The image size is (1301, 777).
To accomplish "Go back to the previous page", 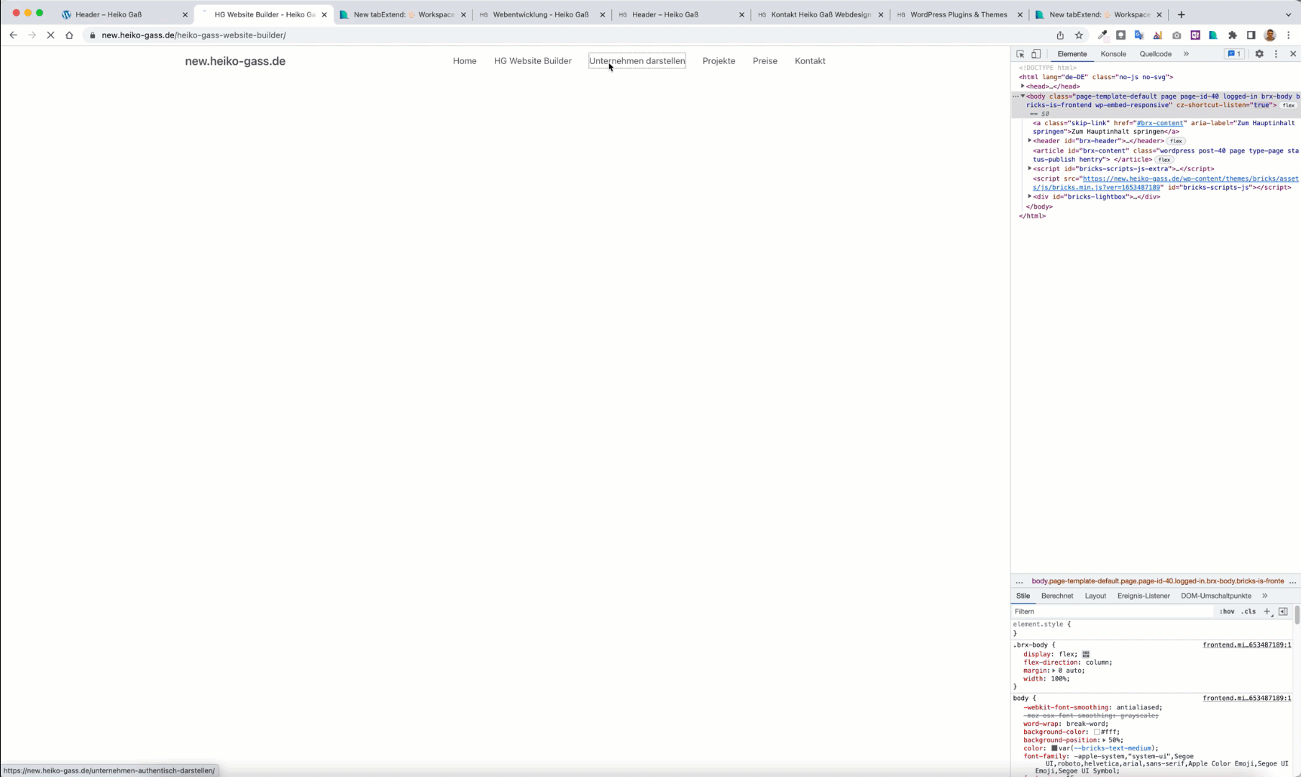I will pyautogui.click(x=14, y=35).
